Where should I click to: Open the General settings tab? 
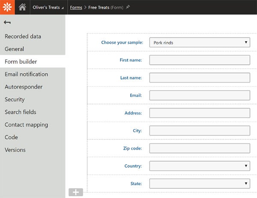15,49
